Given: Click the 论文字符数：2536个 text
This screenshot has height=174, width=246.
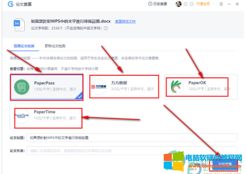Looking at the screenshot, I should tap(47, 28).
